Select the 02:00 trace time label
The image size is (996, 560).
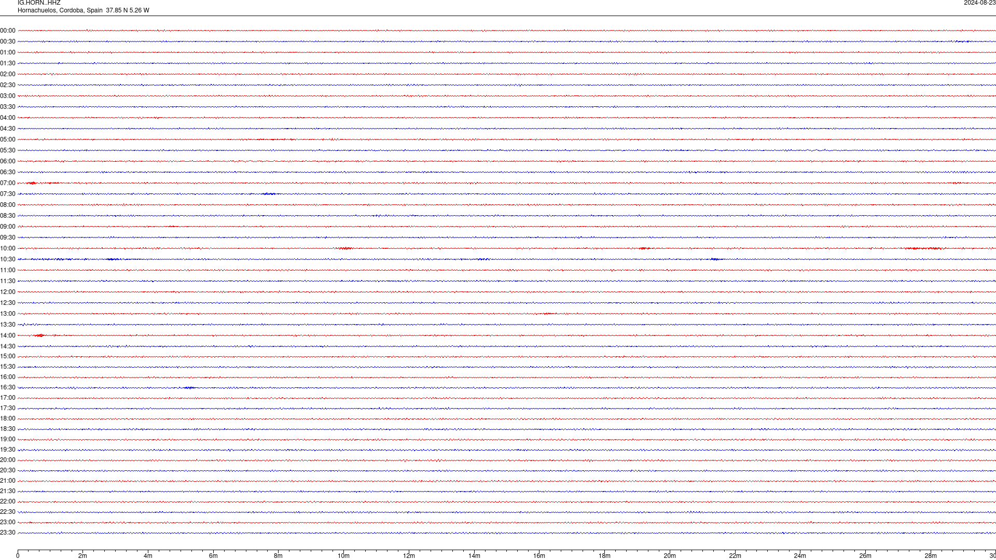click(8, 74)
